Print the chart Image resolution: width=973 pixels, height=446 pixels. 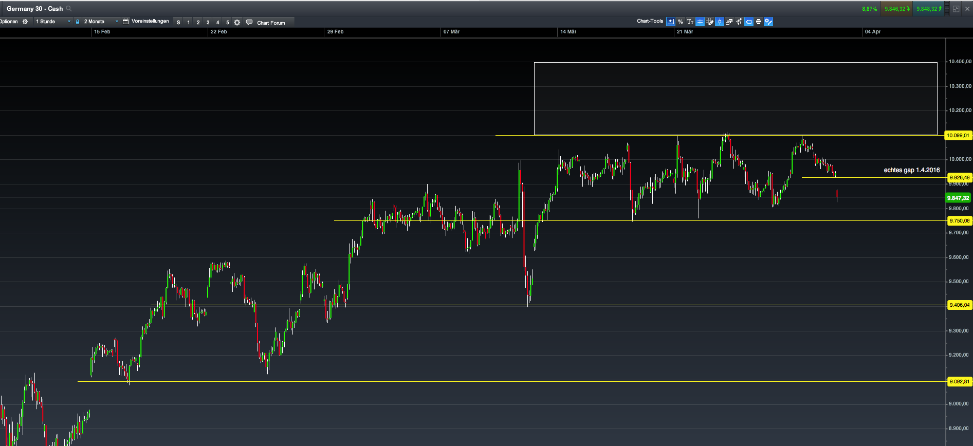coord(759,22)
